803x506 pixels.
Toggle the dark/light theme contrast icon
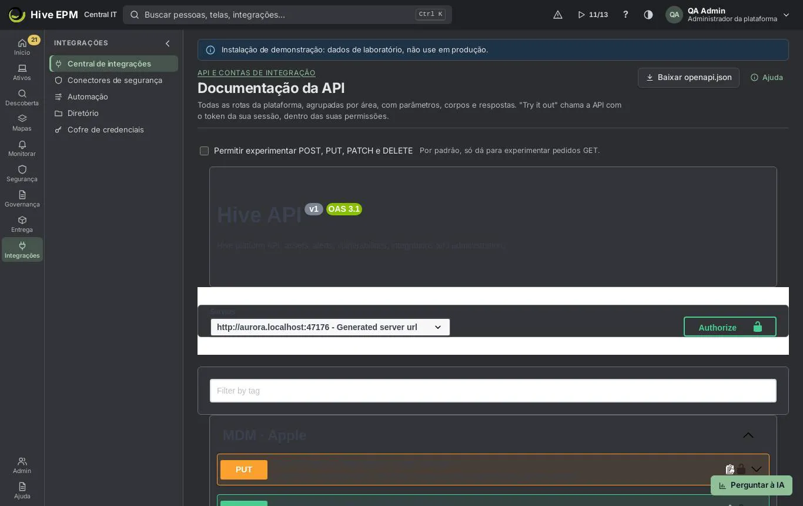point(648,15)
